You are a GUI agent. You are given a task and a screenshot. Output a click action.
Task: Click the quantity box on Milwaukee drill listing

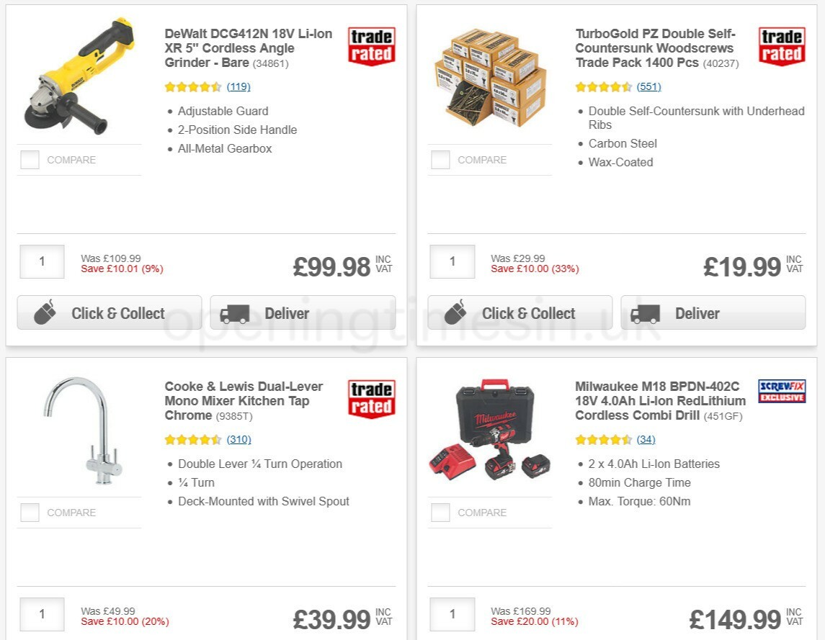pyautogui.click(x=452, y=614)
